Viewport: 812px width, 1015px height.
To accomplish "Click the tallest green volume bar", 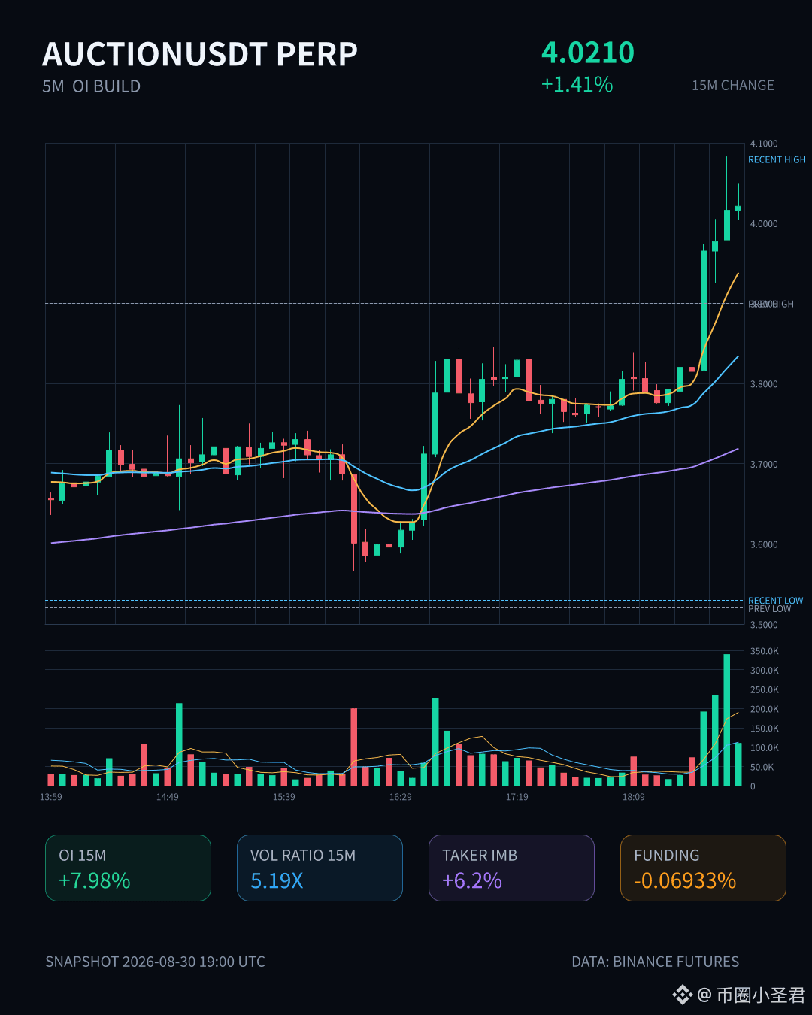I will pyautogui.click(x=727, y=720).
